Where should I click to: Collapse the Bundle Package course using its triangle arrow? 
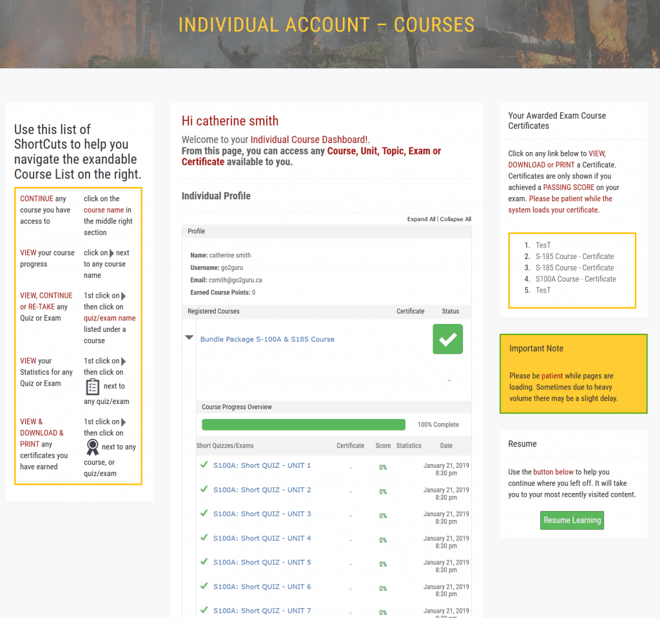188,336
